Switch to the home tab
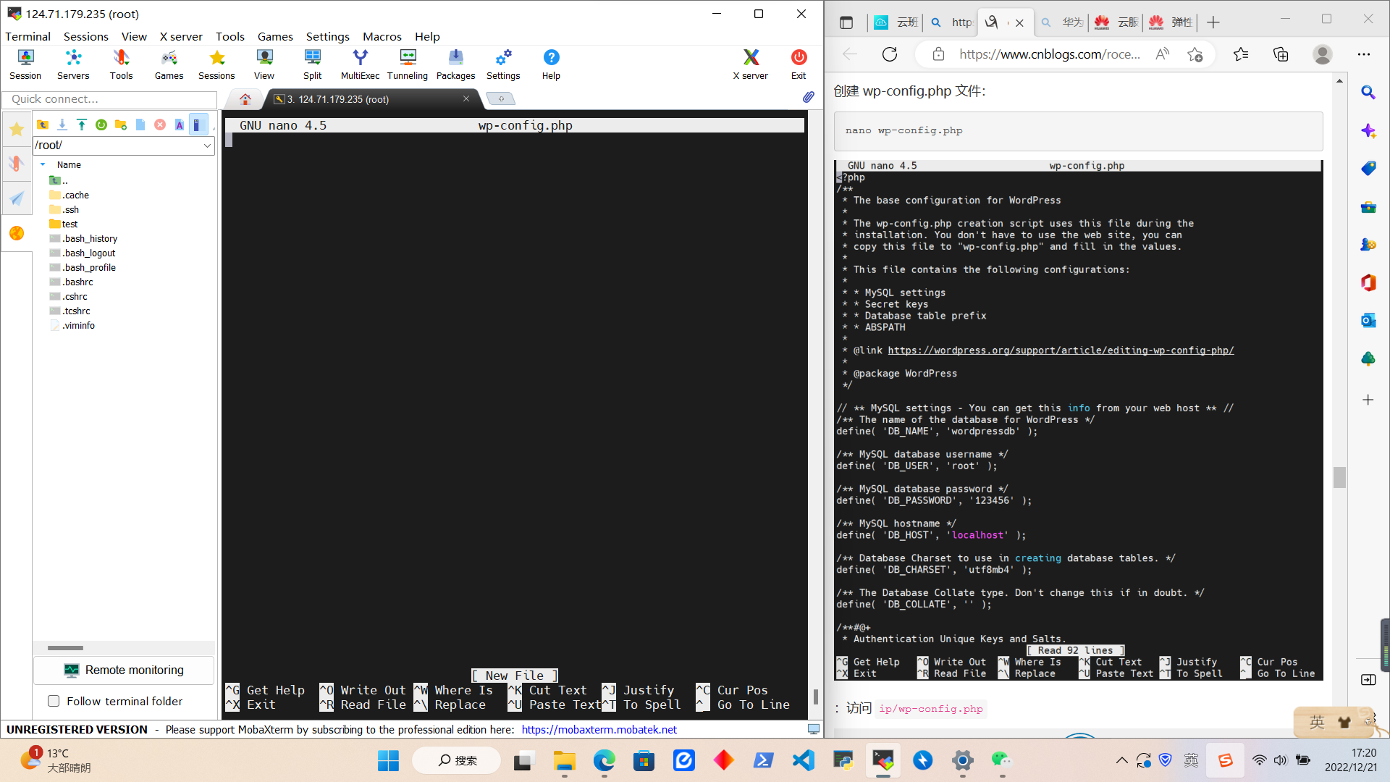The width and height of the screenshot is (1390, 782). pos(245,99)
